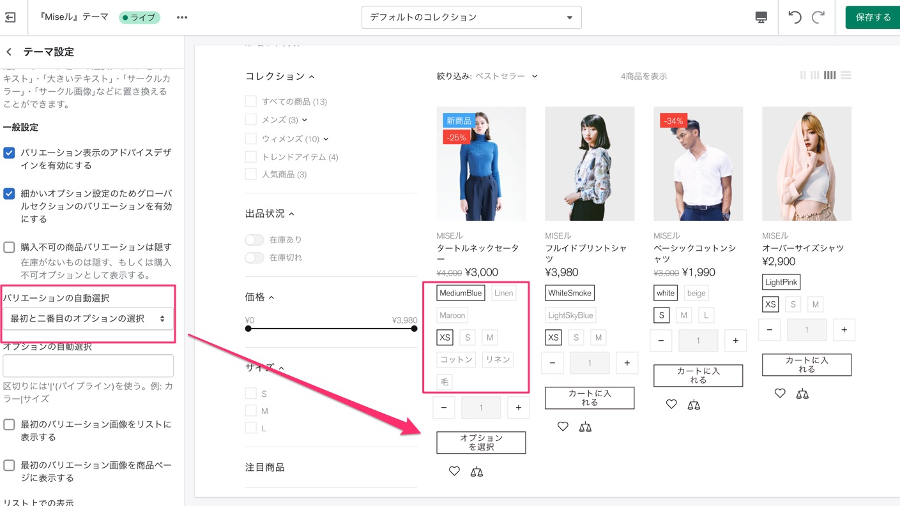The image size is (900, 506).
Task: Open オーバーサイズシャツ product image
Action: [807, 163]
